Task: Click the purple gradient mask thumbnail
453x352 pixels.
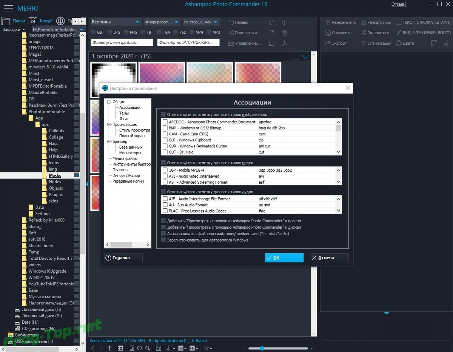Action: 162,73
